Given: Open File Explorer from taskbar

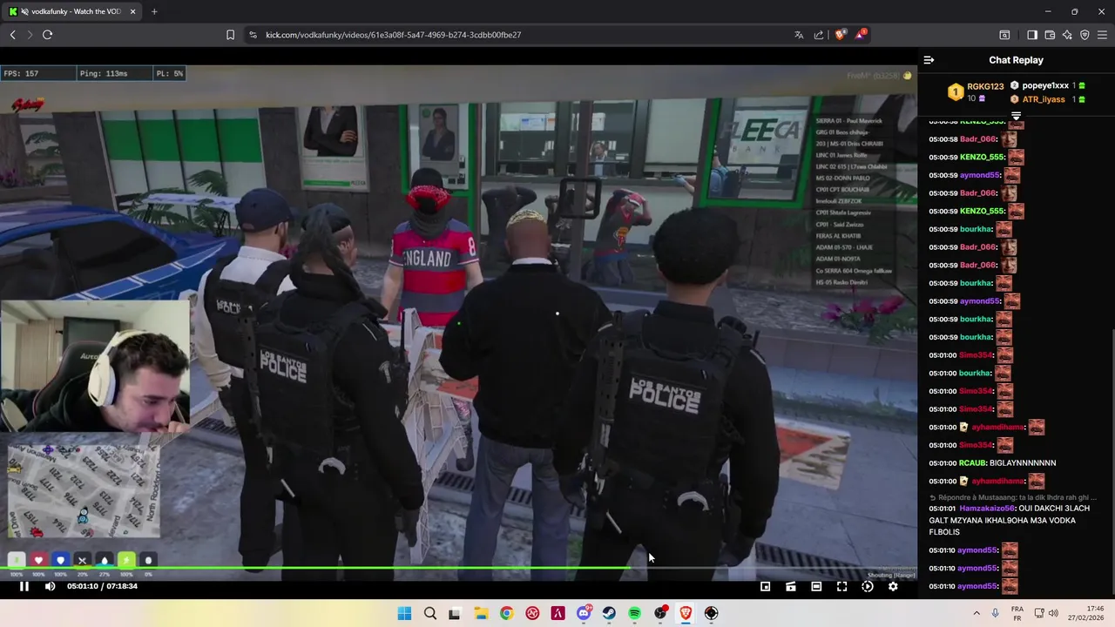Looking at the screenshot, I should 481,614.
